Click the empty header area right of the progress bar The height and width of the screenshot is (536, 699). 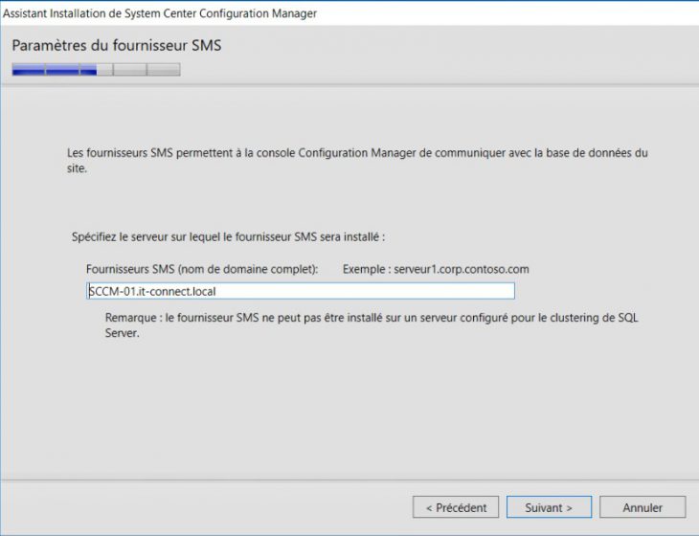pyautogui.click(x=431, y=69)
